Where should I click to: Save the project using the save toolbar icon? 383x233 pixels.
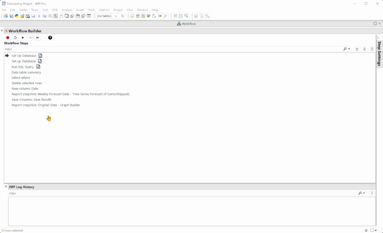33,16
